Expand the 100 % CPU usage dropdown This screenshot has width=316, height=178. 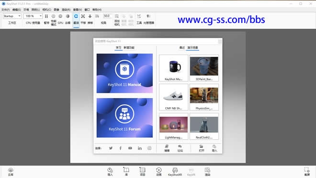pos(33,16)
